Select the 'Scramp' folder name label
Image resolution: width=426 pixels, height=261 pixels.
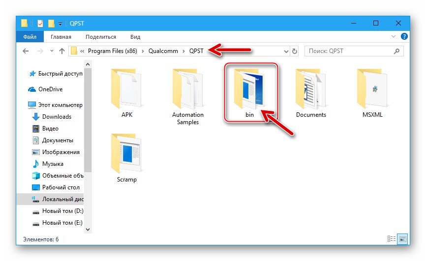click(x=126, y=180)
